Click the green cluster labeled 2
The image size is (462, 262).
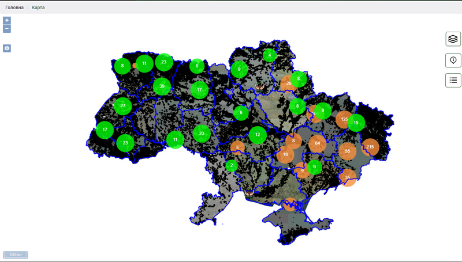point(232,166)
